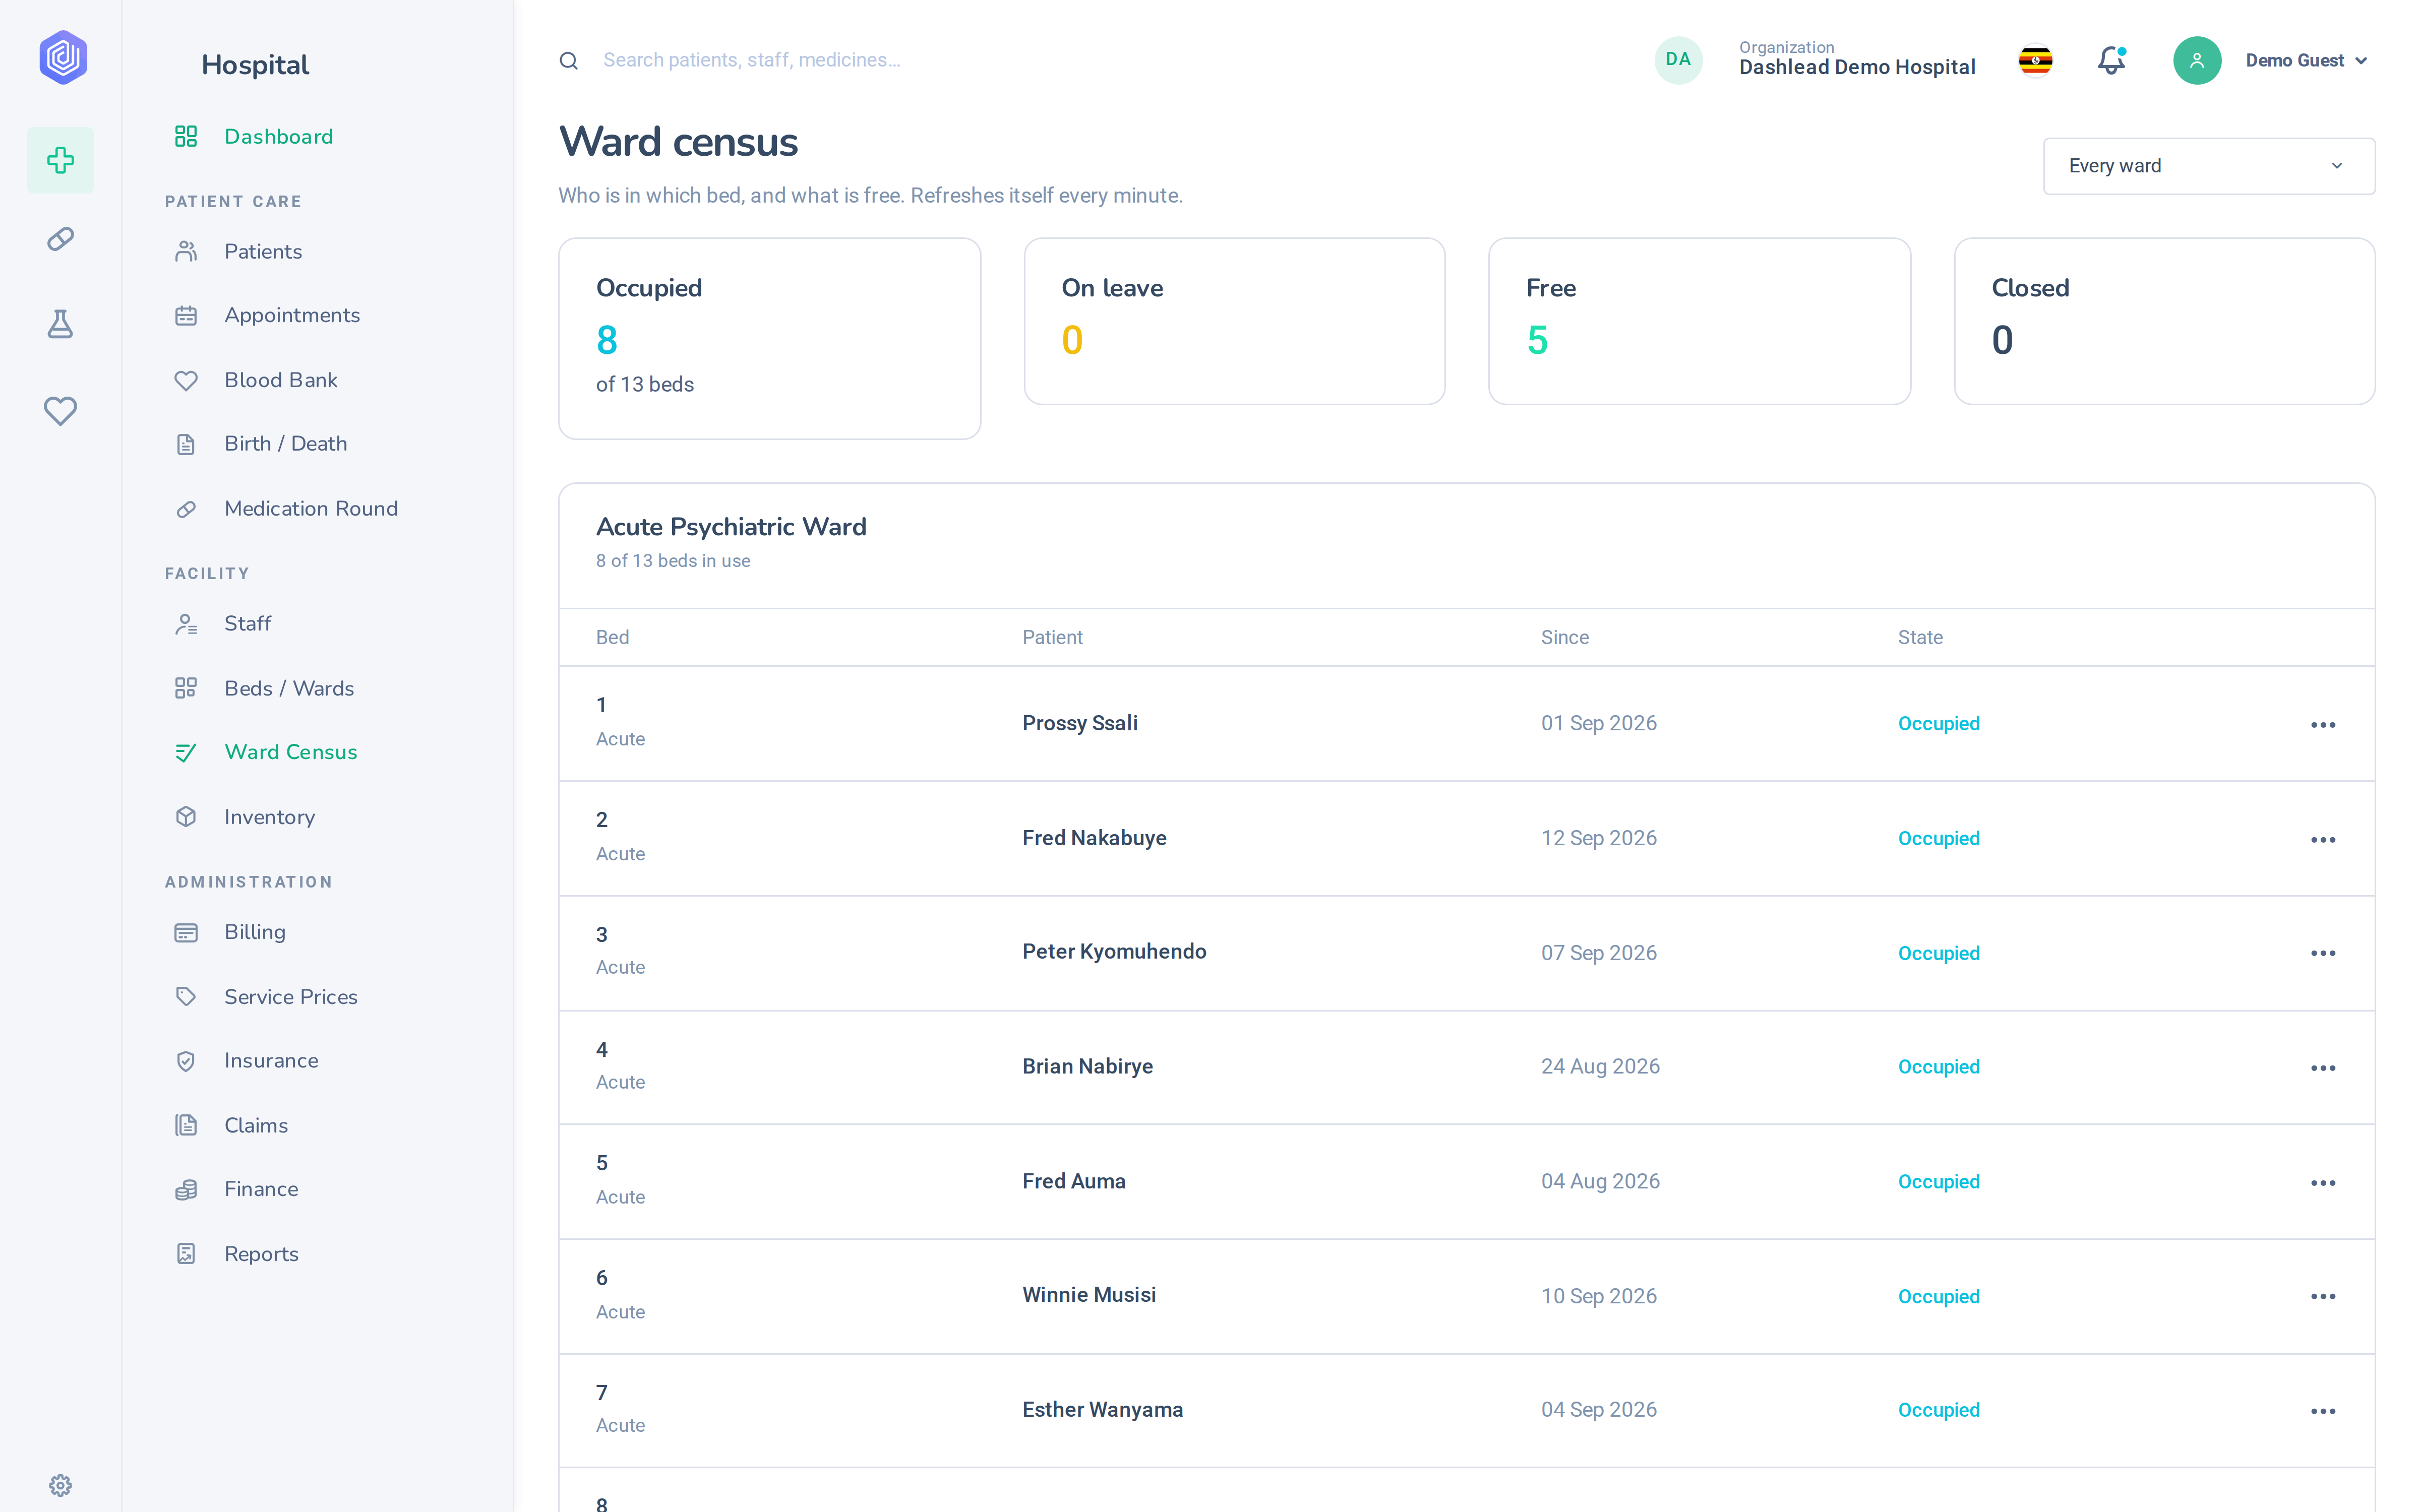Open Patients in sidebar
The height and width of the screenshot is (1512, 2420).
(x=263, y=251)
